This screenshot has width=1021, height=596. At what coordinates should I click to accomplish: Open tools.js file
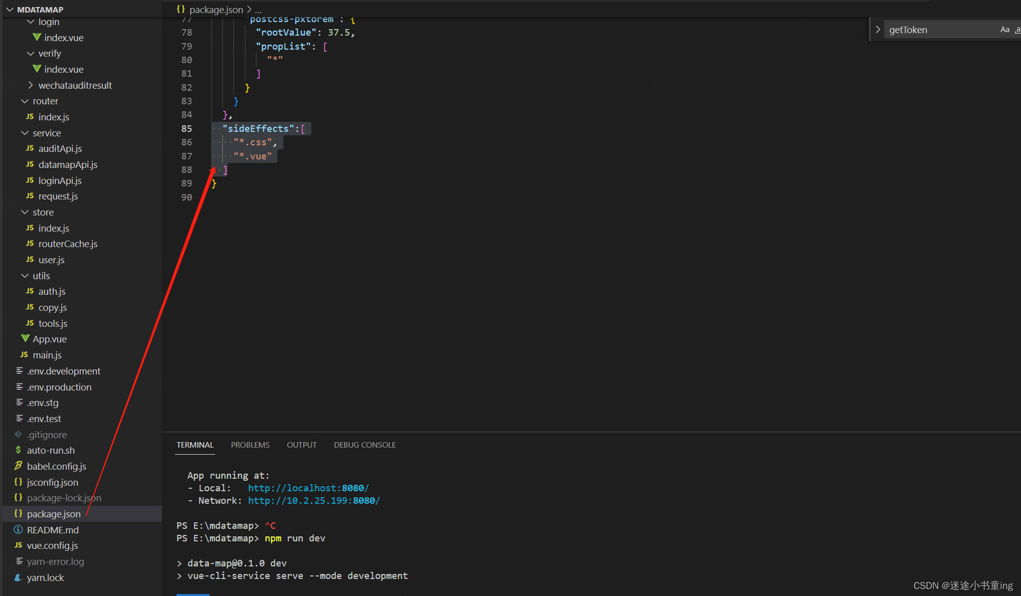[53, 323]
